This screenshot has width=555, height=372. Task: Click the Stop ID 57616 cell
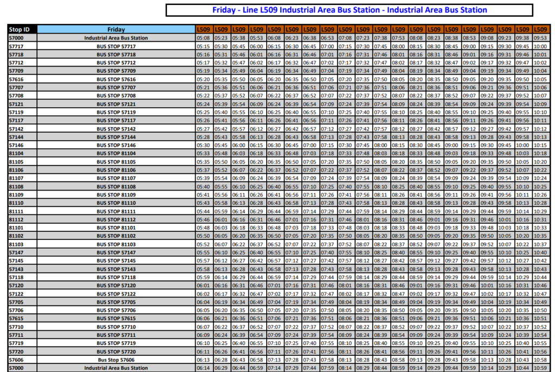[x=19, y=80]
